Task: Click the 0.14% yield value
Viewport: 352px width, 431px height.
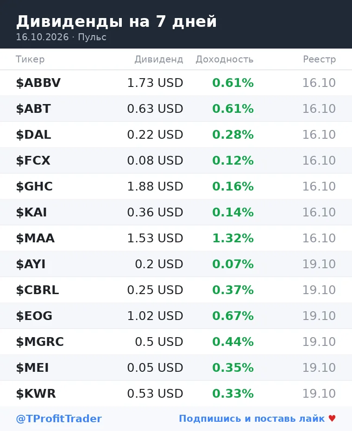Action: point(233,212)
